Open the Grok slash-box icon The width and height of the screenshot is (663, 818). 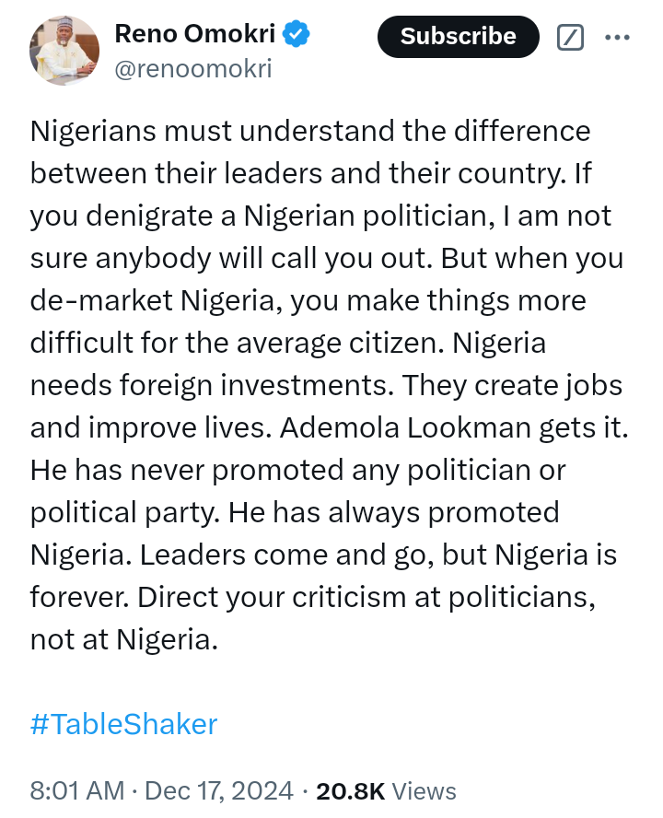570,37
